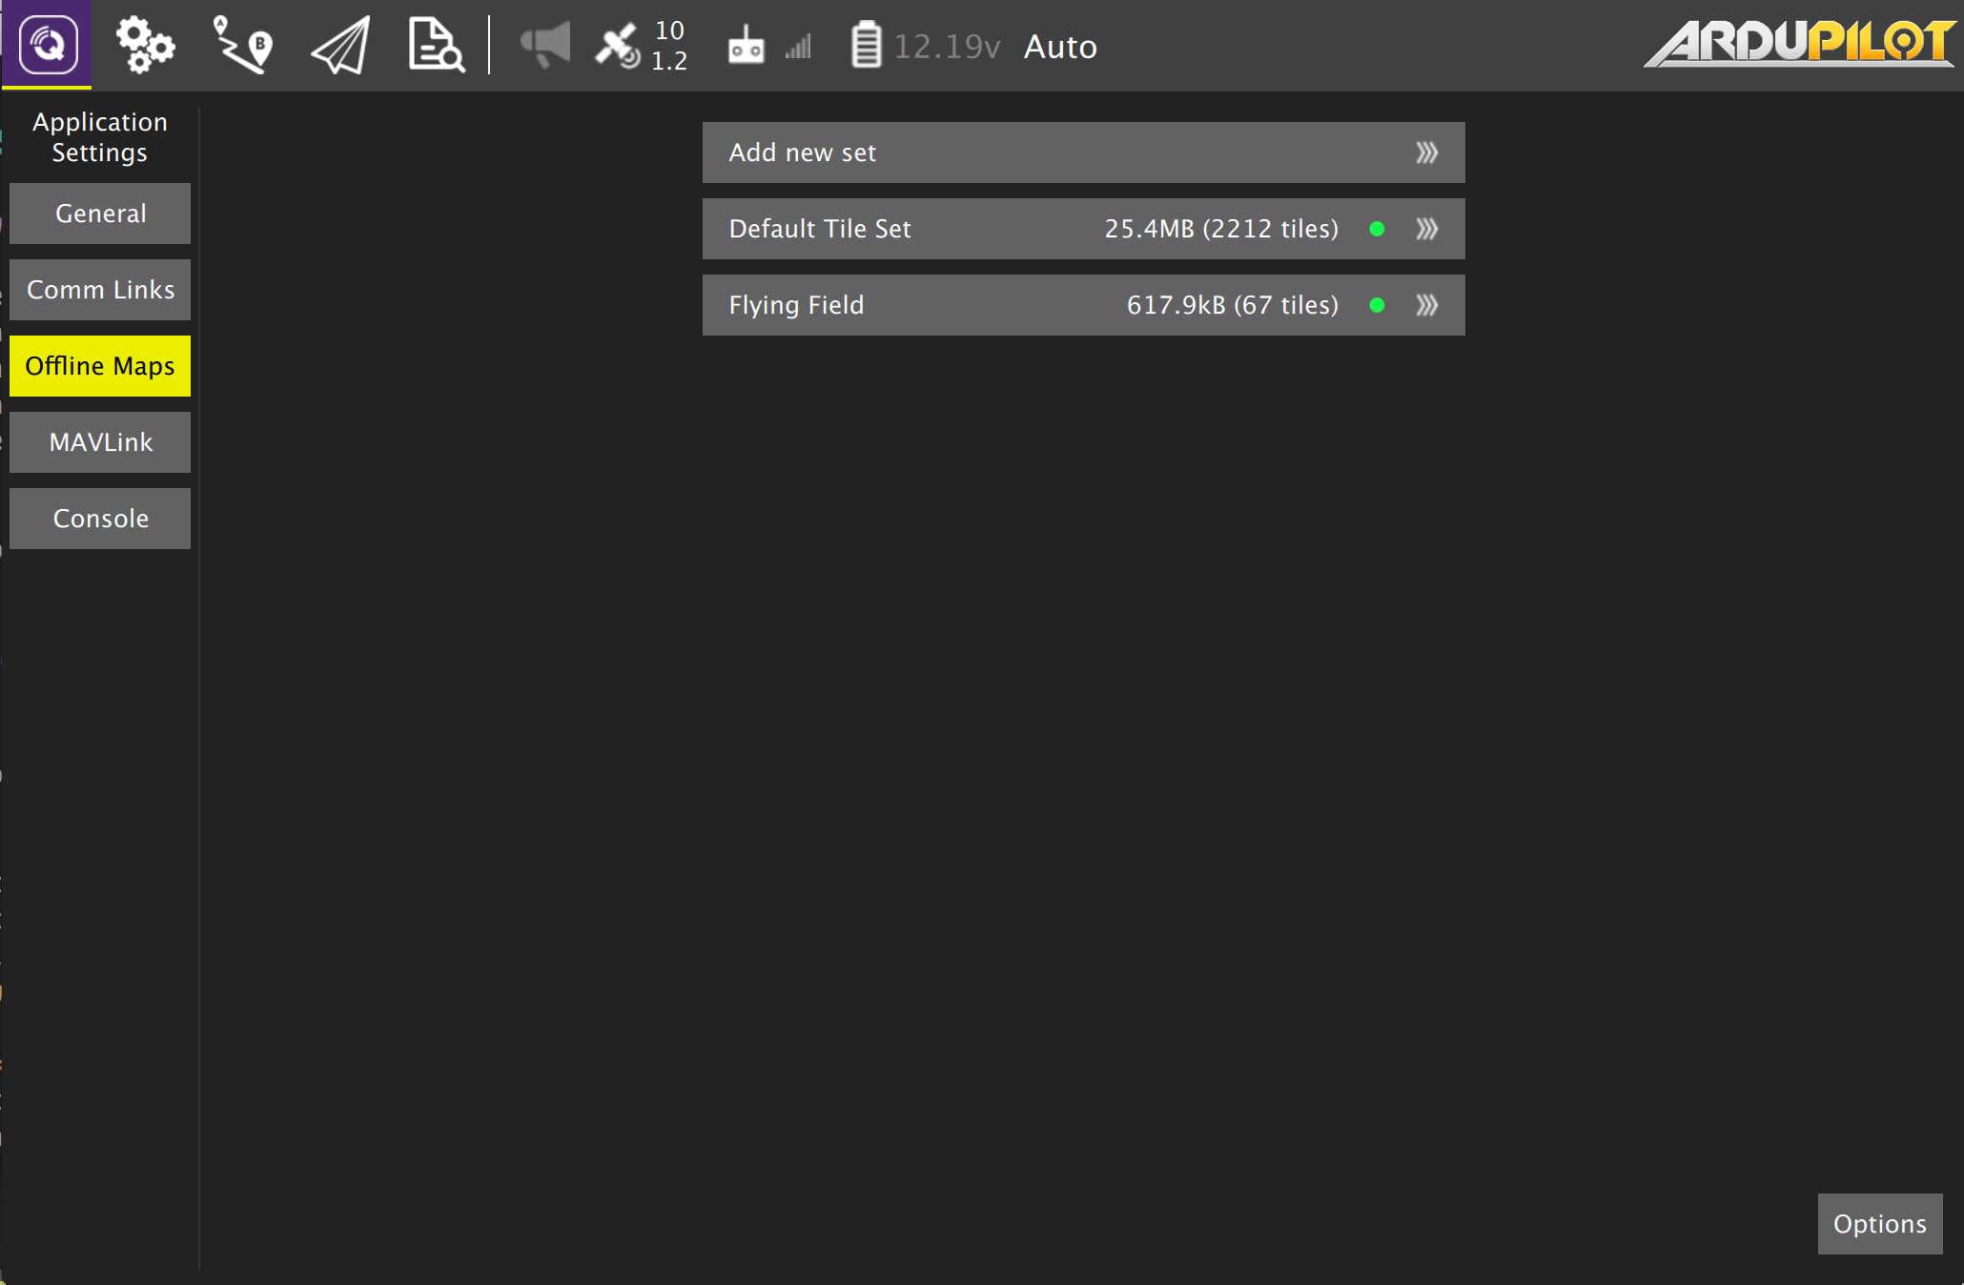The width and height of the screenshot is (1964, 1285).
Task: Open the QGroundControl home icon
Action: click(47, 45)
